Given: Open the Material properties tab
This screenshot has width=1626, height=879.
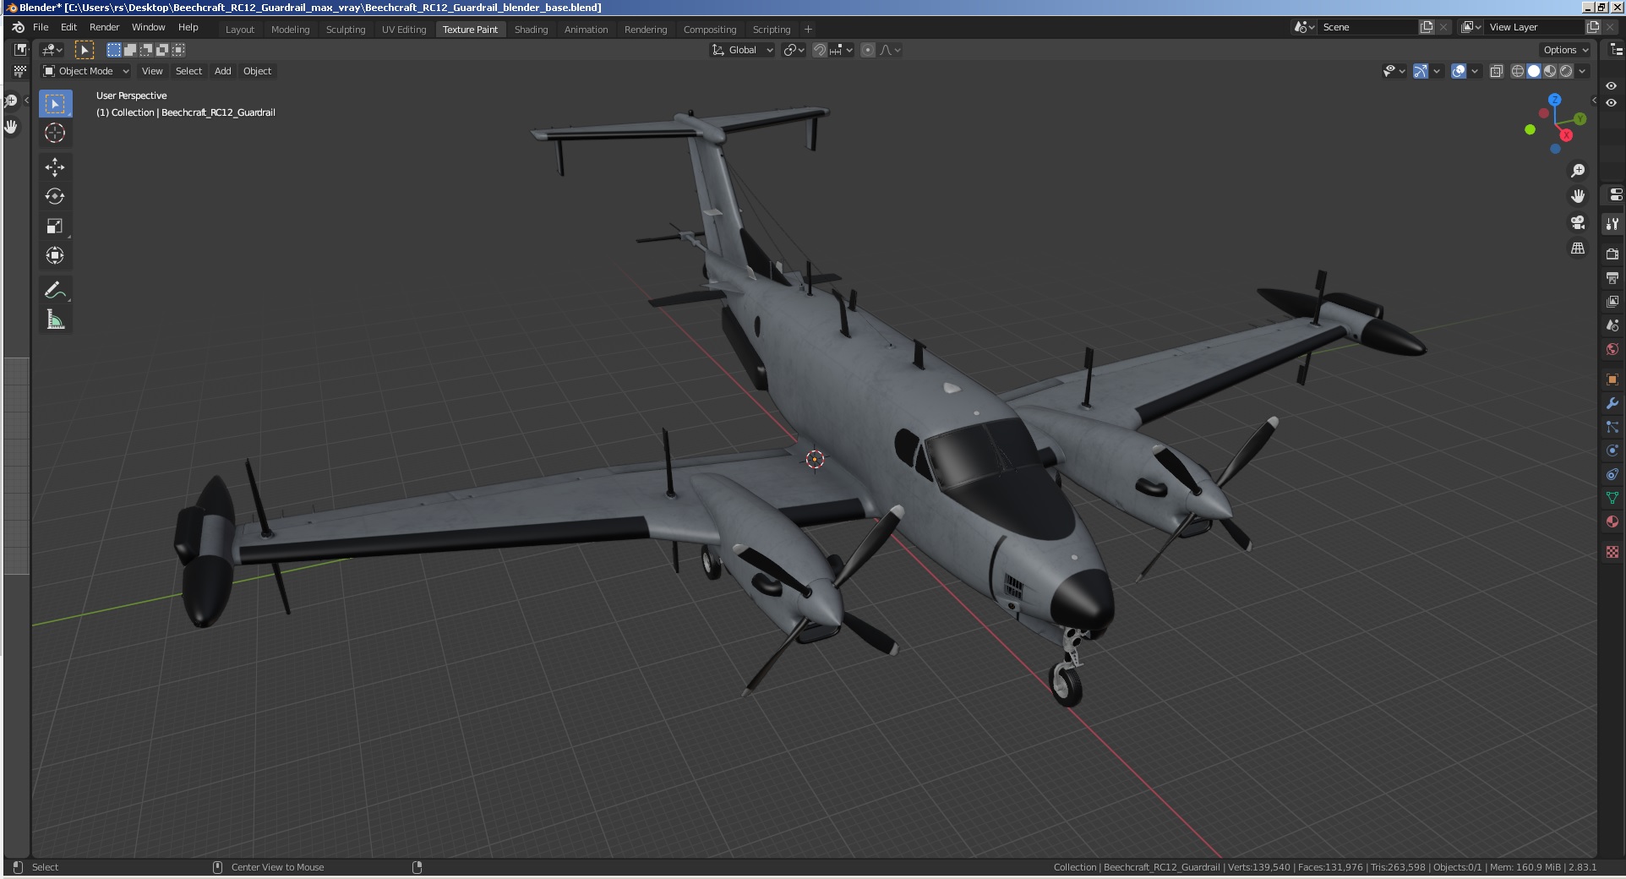Looking at the screenshot, I should tap(1612, 521).
